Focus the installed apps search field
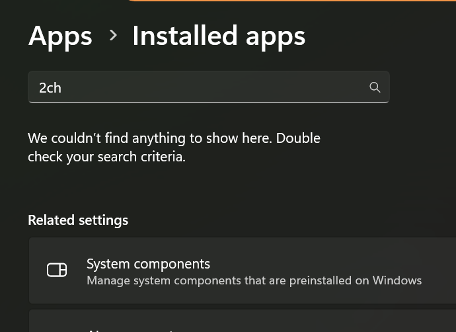The height and width of the screenshot is (332, 456). click(x=198, y=87)
